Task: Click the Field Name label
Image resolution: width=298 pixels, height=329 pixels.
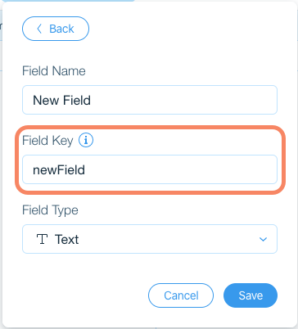Action: (x=54, y=71)
